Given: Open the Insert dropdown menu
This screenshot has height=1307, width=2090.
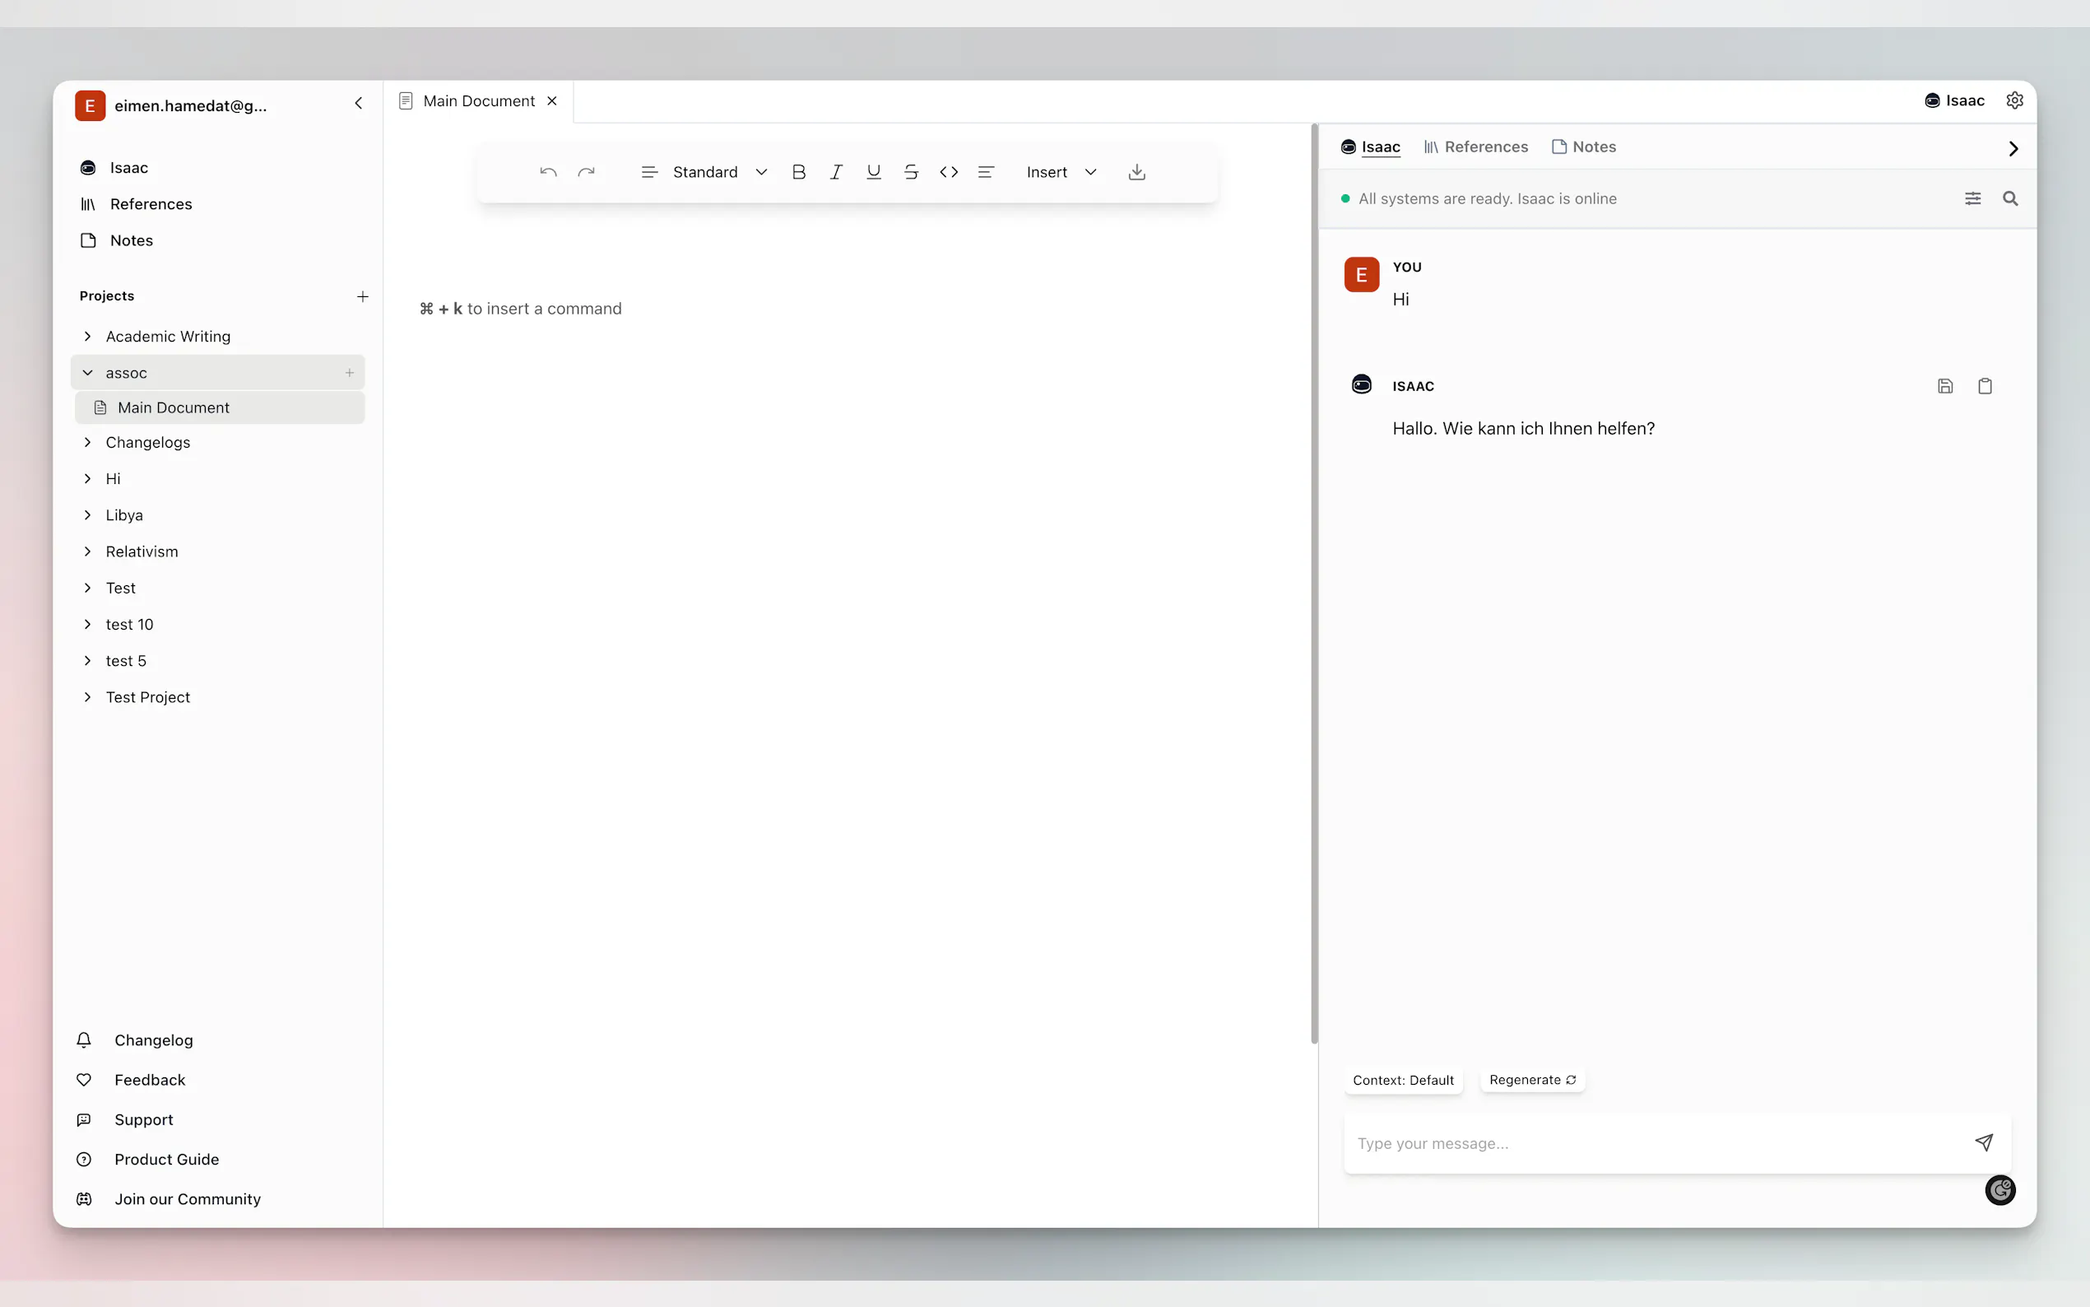Looking at the screenshot, I should (1061, 172).
